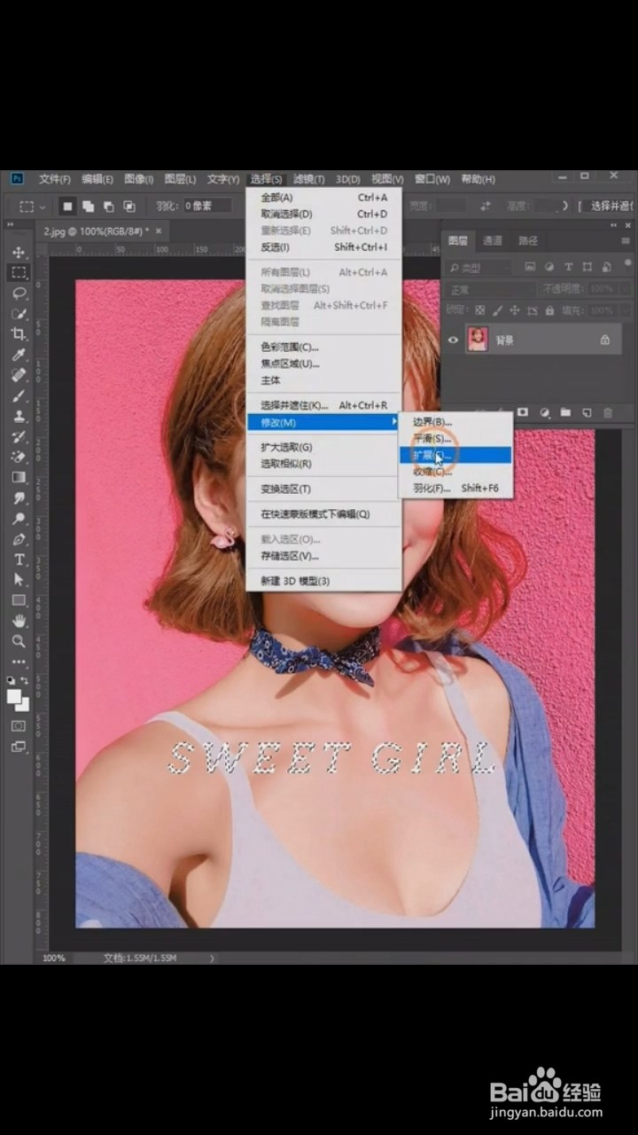The width and height of the screenshot is (638, 1135).
Task: Select the Dodge tool
Action: (19, 519)
